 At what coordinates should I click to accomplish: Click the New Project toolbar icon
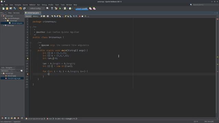pyautogui.click(x=7, y=9)
